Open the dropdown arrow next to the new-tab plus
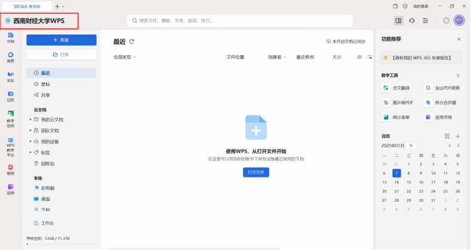Image resolution: width=471 pixels, height=250 pixels. (63, 6)
